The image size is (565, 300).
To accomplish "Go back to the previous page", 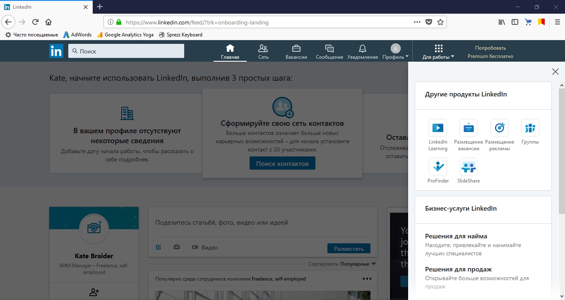I will click(8, 22).
